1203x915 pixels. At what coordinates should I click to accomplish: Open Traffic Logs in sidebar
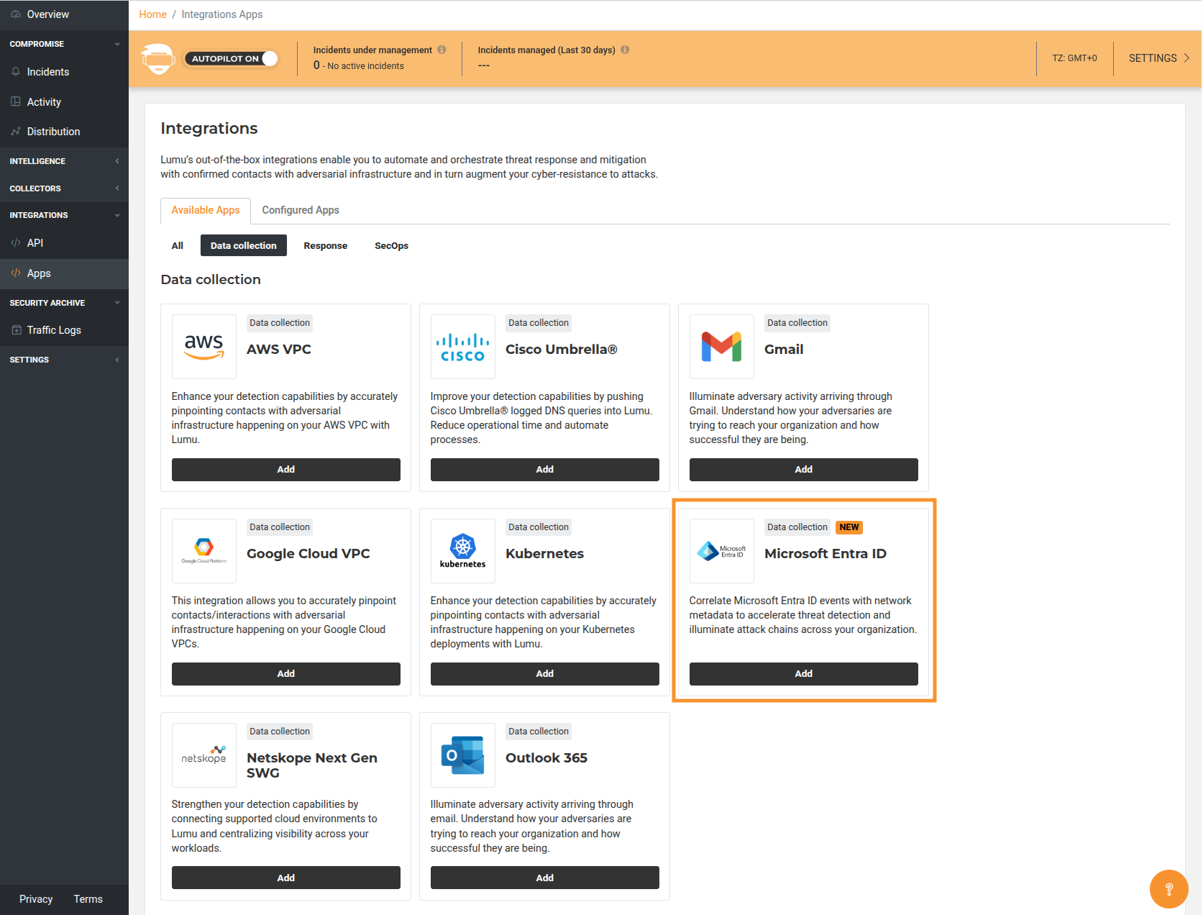coord(54,330)
